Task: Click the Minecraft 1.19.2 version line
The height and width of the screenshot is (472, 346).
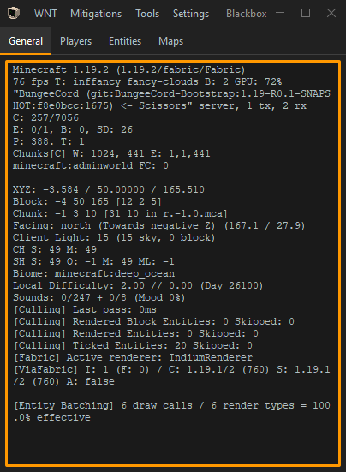Action: click(128, 70)
